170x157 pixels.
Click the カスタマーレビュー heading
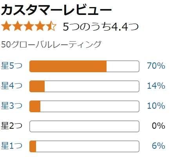[x=56, y=10]
